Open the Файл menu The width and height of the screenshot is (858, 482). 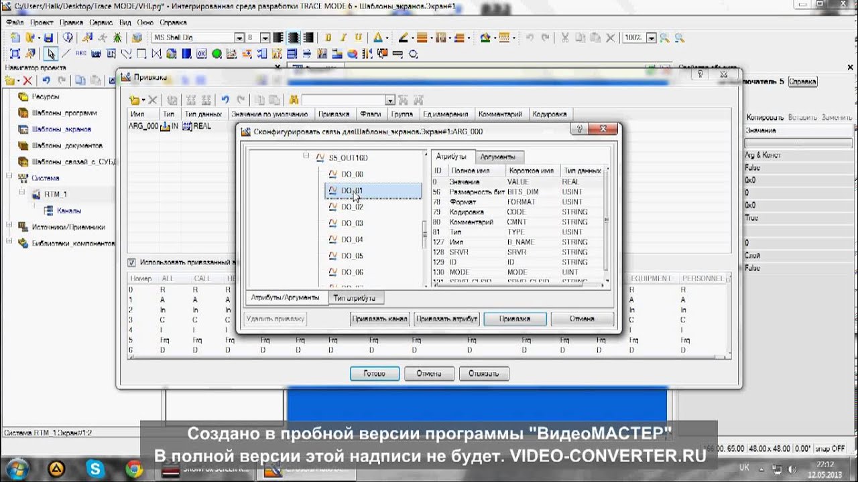[x=15, y=22]
